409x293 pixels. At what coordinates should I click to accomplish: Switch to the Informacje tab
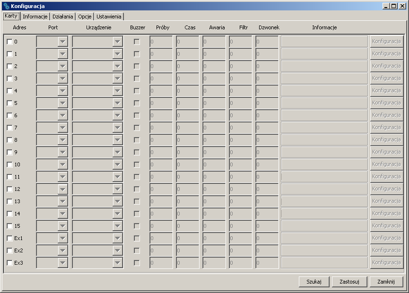(35, 17)
